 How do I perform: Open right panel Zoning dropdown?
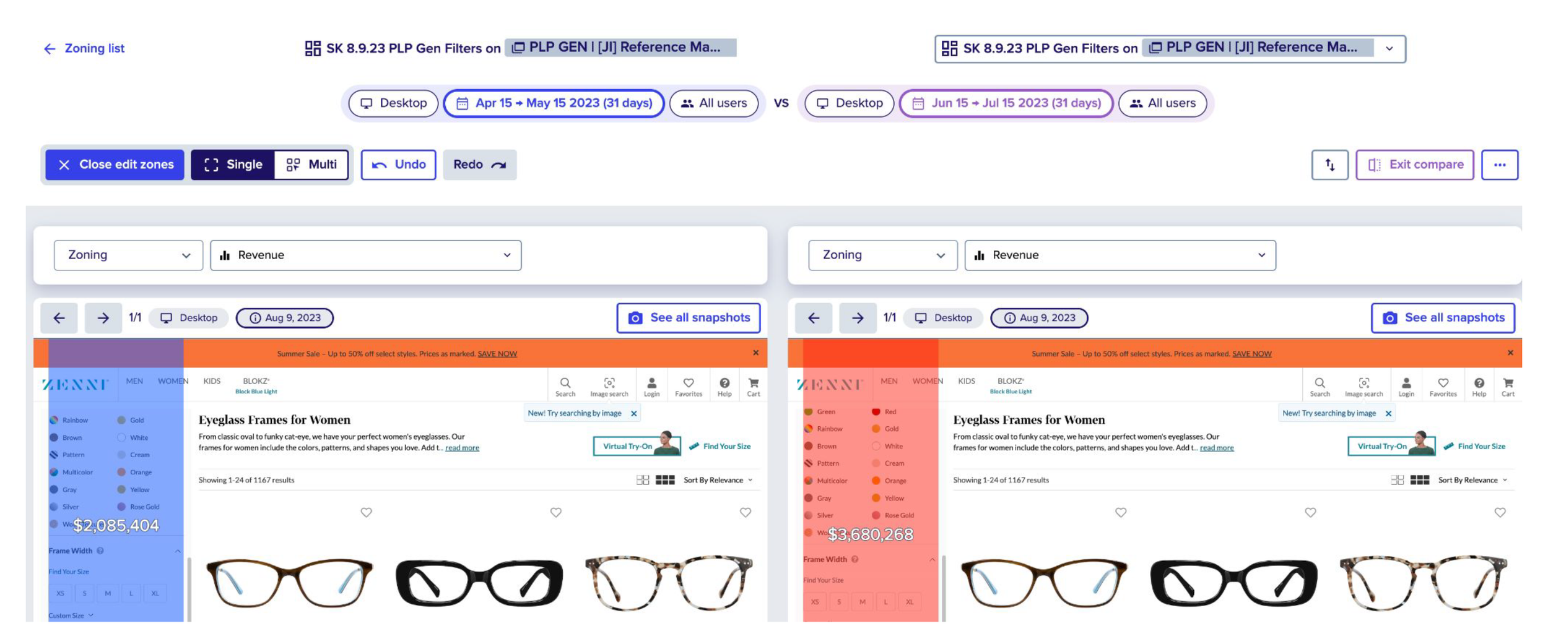tap(882, 255)
